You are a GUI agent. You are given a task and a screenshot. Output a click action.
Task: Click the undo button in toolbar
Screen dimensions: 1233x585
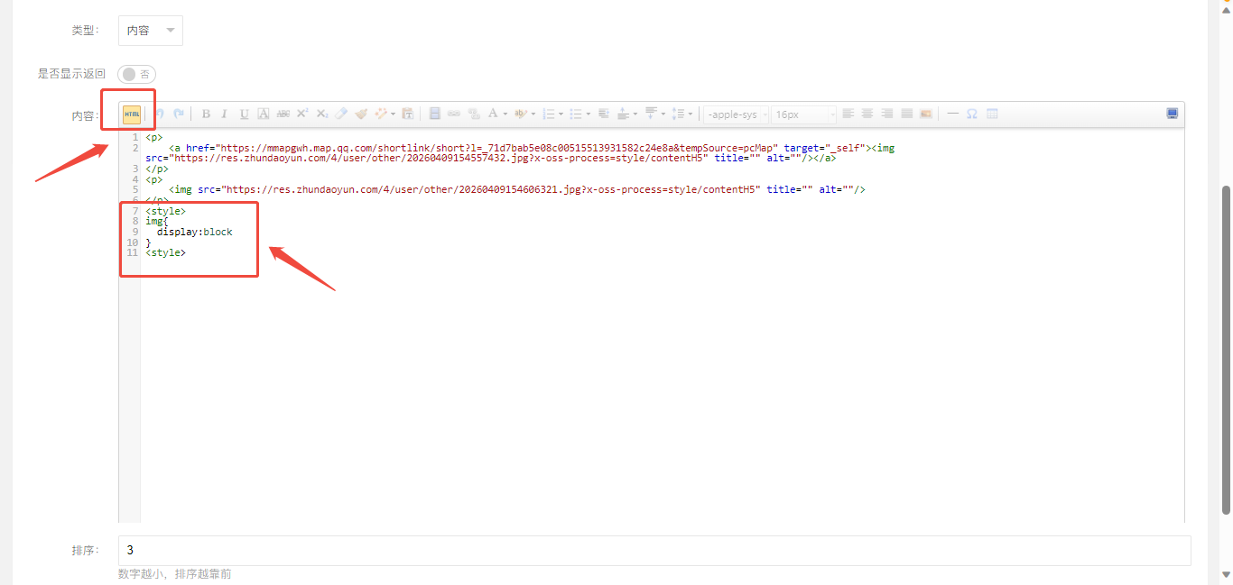[x=159, y=114]
